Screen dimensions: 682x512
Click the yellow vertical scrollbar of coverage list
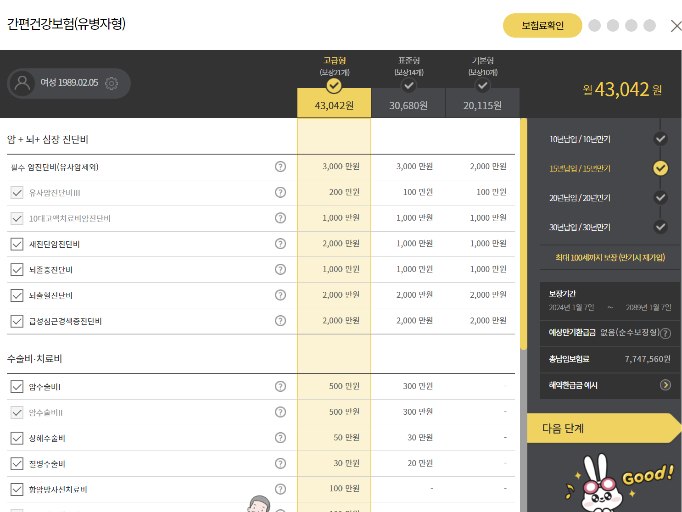(523, 234)
